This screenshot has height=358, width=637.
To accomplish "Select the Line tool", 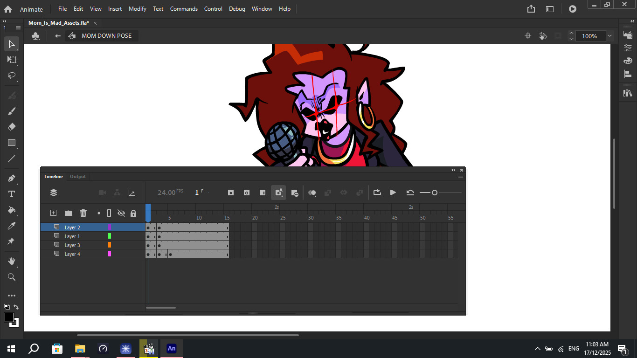I will [12, 158].
